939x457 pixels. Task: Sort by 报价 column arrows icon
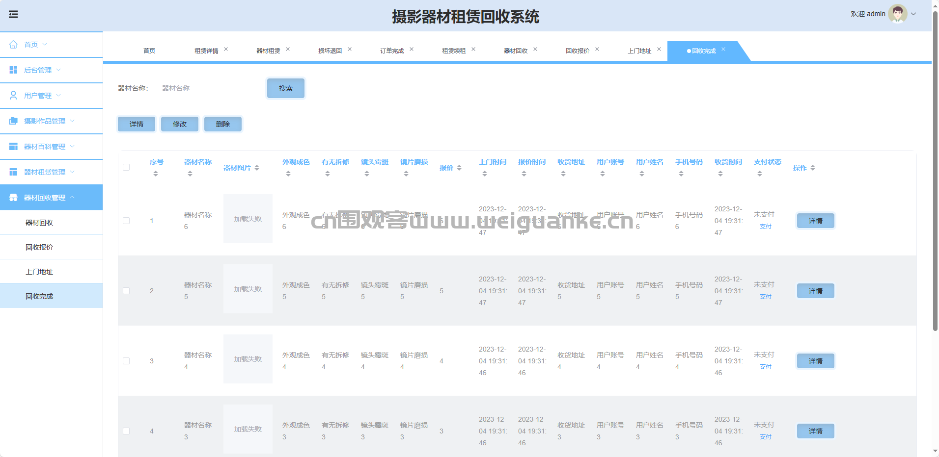point(459,168)
